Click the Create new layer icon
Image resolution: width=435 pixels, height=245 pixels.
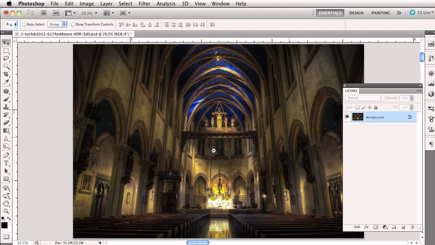click(x=403, y=227)
